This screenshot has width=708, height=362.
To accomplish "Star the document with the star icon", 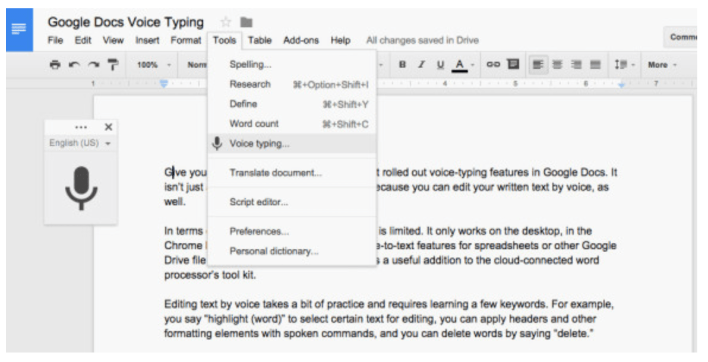I will [225, 22].
